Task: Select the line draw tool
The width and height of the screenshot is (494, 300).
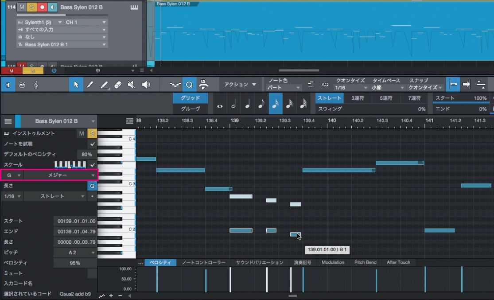Action: tap(104, 85)
